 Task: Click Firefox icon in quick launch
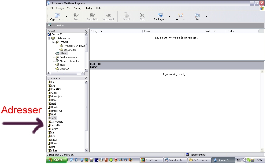coord(130,160)
